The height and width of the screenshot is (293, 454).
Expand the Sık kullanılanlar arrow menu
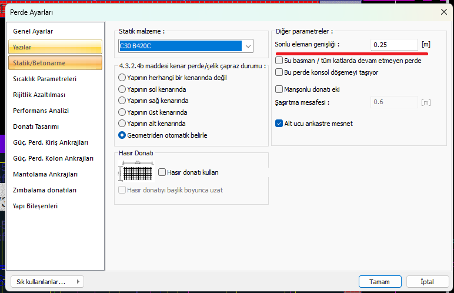pos(78,281)
